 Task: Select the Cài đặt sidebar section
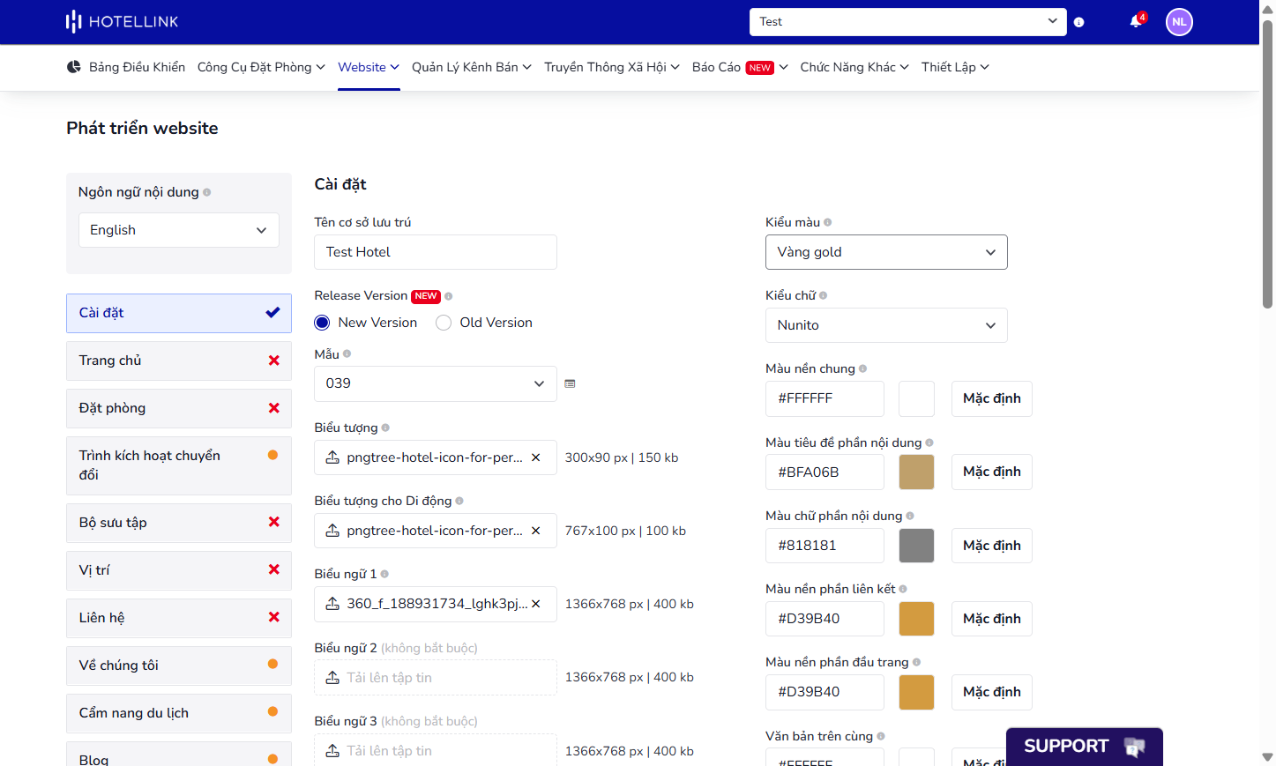click(179, 313)
